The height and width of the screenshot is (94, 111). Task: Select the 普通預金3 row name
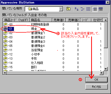[x=38, y=42]
